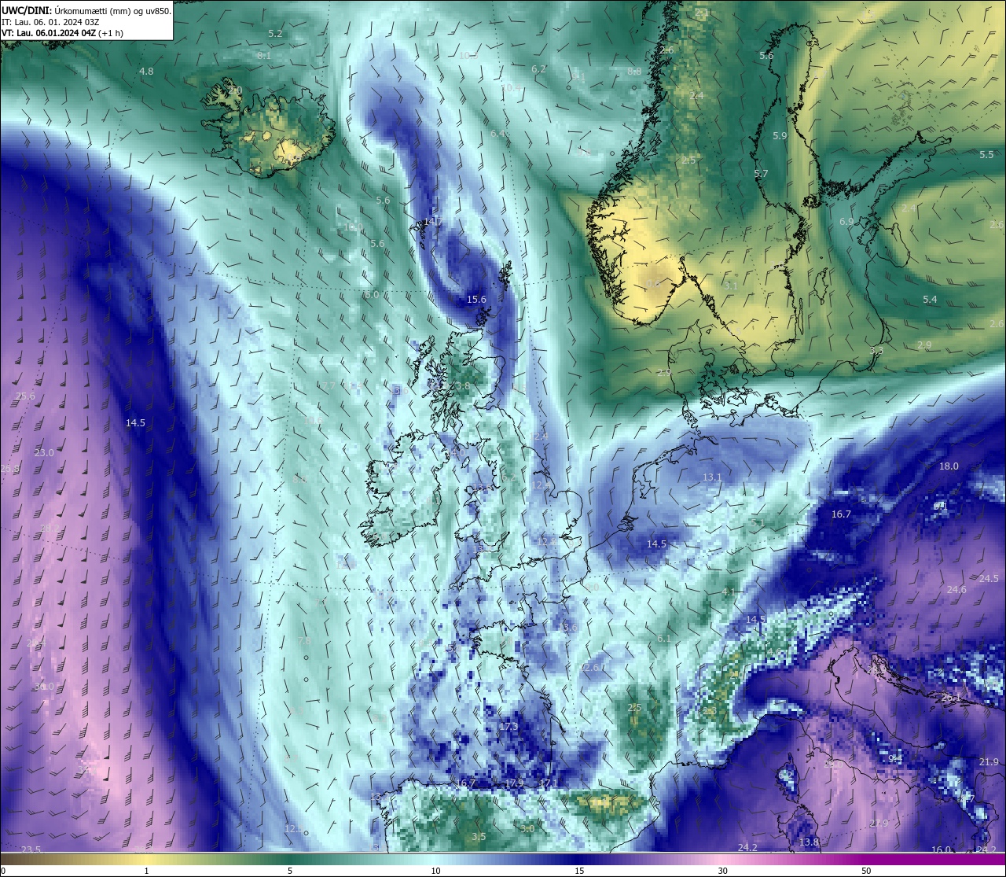Click the 23.5 value label
This screenshot has height=877, width=1006.
[x=31, y=849]
